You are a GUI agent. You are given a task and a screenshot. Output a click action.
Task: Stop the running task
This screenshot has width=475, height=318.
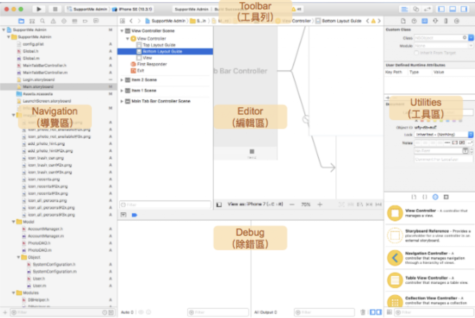[x=55, y=9]
